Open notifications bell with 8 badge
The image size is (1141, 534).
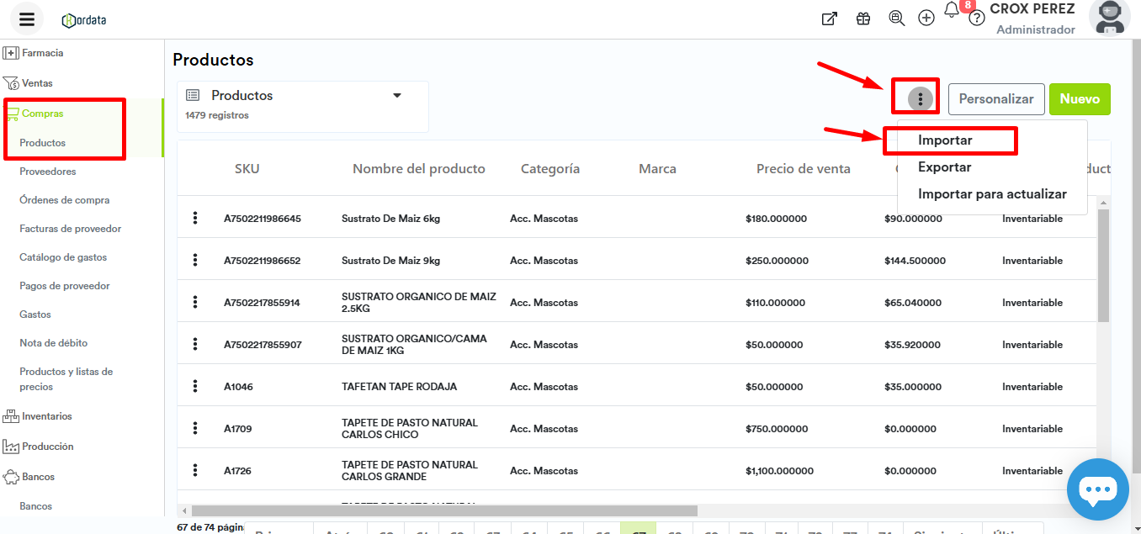point(952,10)
